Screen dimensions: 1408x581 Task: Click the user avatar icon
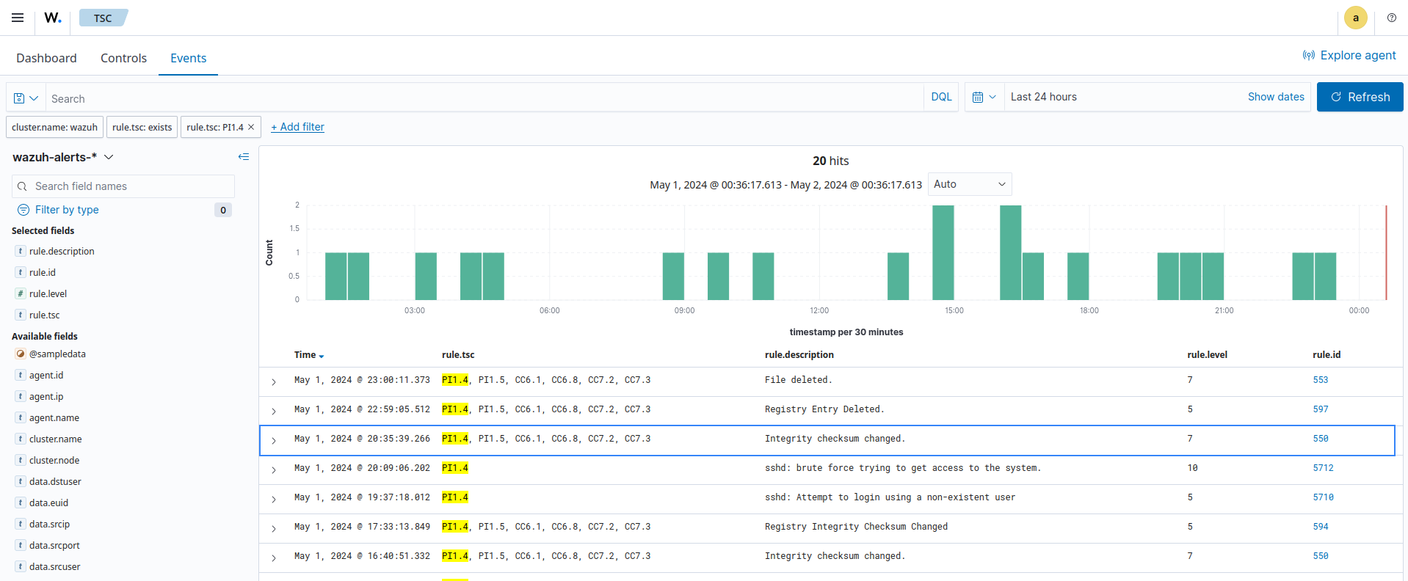1355,18
